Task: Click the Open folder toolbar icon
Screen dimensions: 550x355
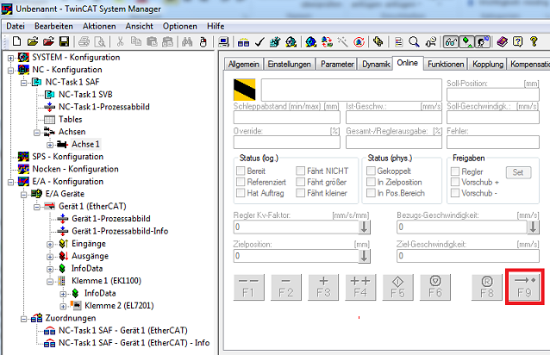Action: click(32, 41)
